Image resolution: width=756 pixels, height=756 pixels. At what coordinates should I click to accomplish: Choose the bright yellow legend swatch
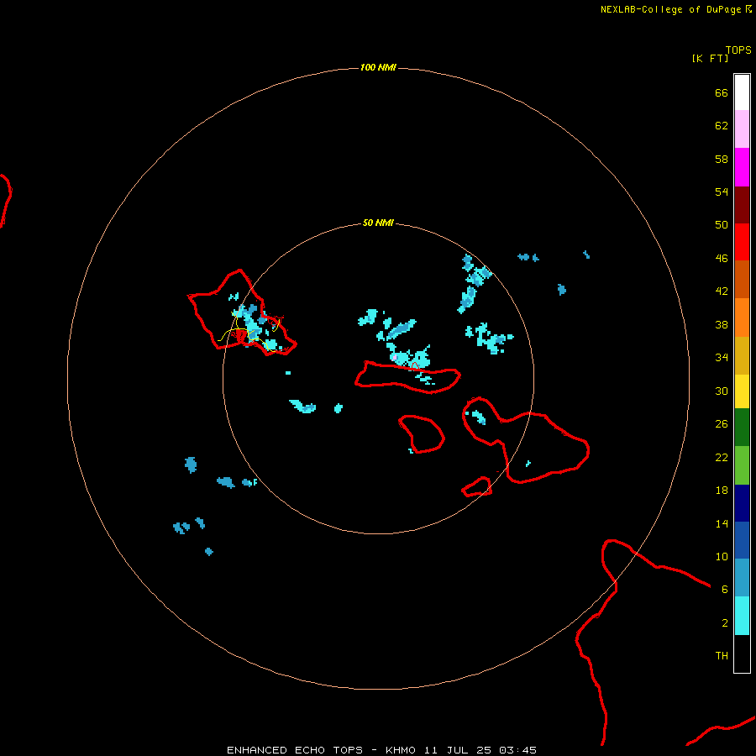[x=742, y=391]
